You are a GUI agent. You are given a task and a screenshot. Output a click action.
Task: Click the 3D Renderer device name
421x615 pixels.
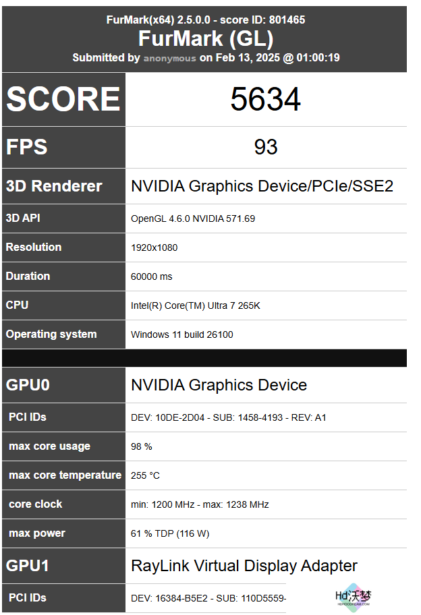coord(262,186)
